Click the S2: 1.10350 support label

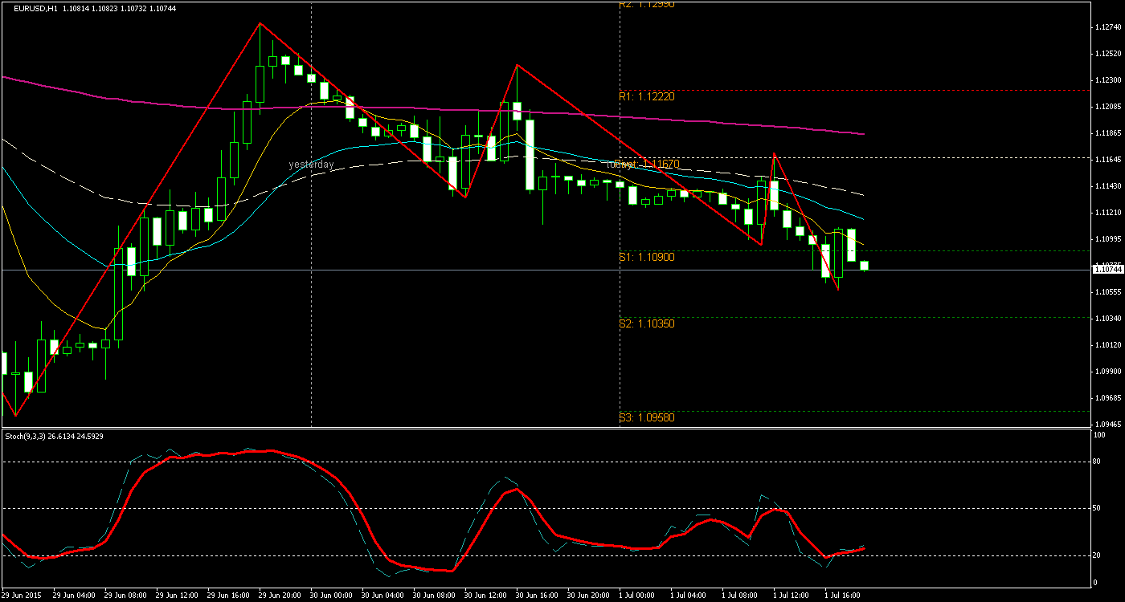pos(645,324)
